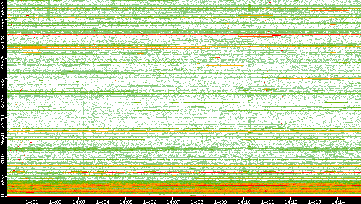361x204 pixels.
Task: Click the 14:03 time marker
Action: (79, 201)
